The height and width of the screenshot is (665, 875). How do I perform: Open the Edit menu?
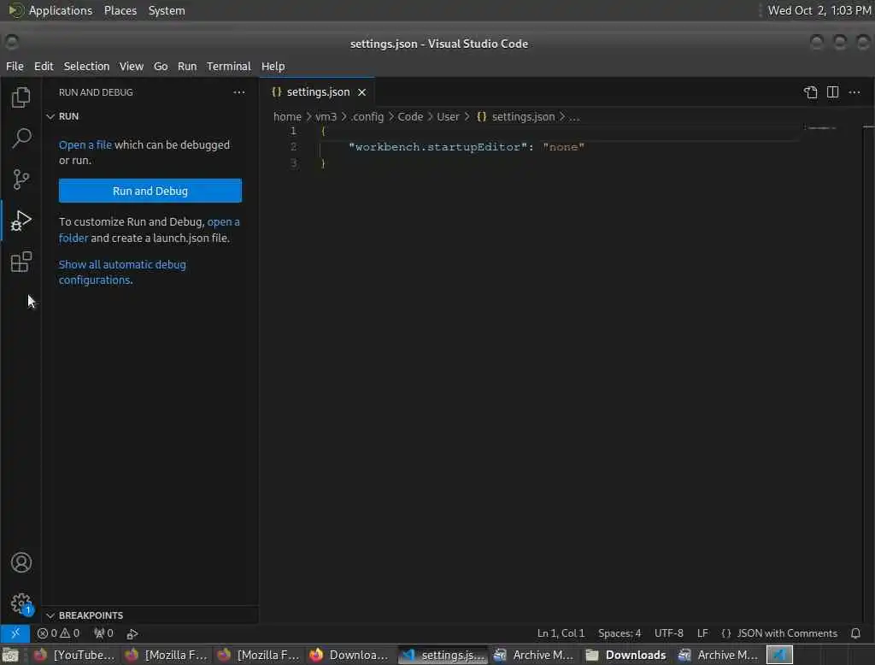tap(44, 66)
